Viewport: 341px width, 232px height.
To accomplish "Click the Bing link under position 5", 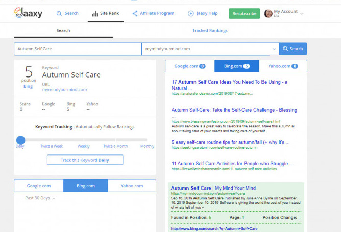I will pos(28,86).
